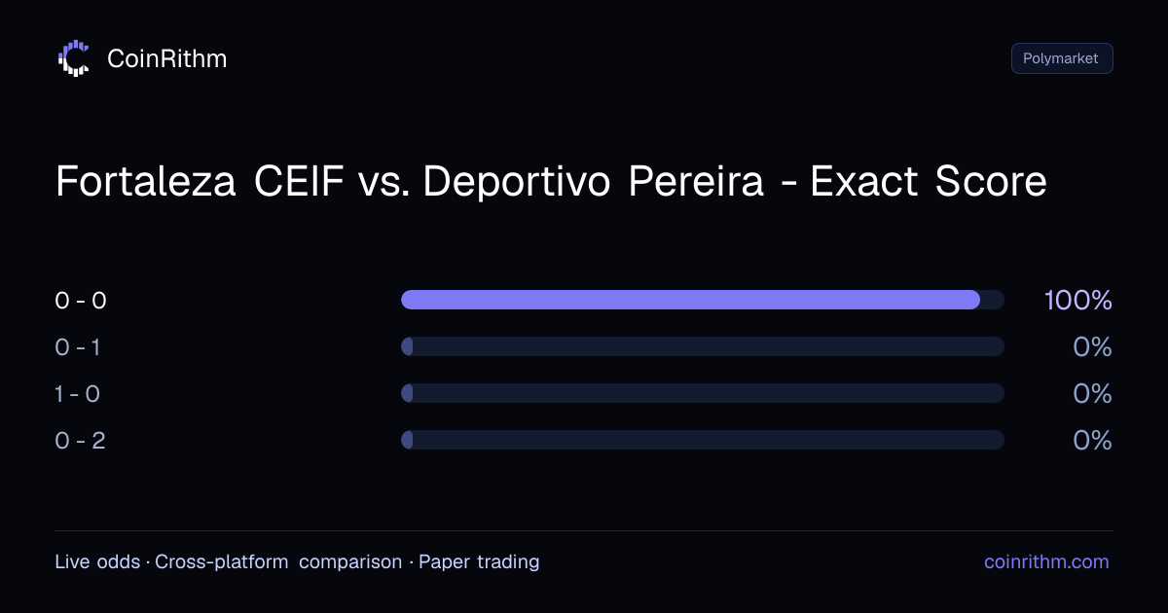Select the 1 - 0 score label
Image resolution: width=1168 pixels, height=613 pixels.
[x=78, y=393]
